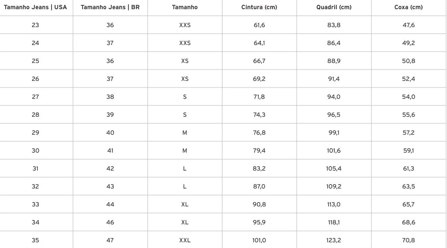The height and width of the screenshot is (248, 447).
Task: Click thigh value 63,5 cell
Action: pos(409,187)
